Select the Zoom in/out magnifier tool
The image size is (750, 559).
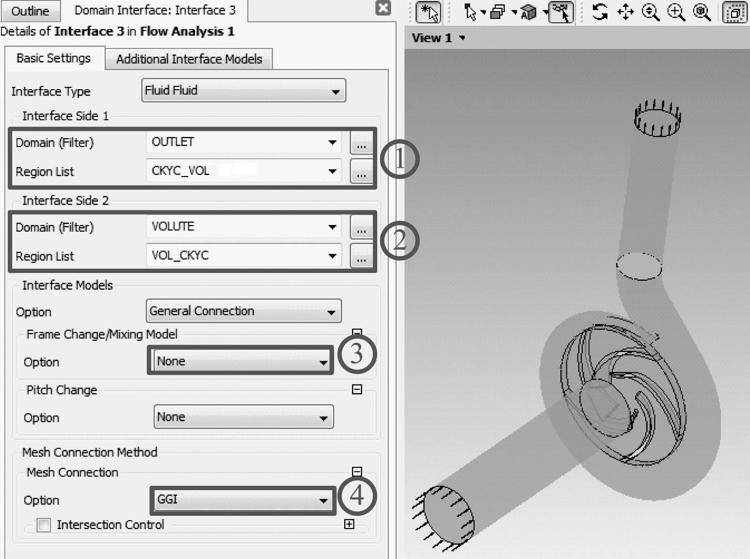[651, 12]
